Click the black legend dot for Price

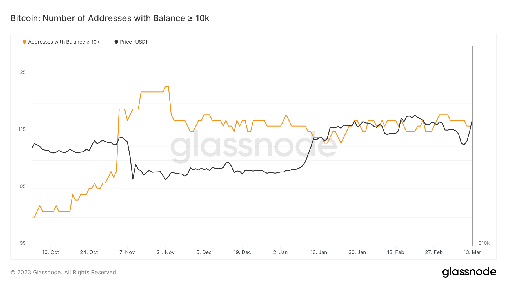point(116,42)
